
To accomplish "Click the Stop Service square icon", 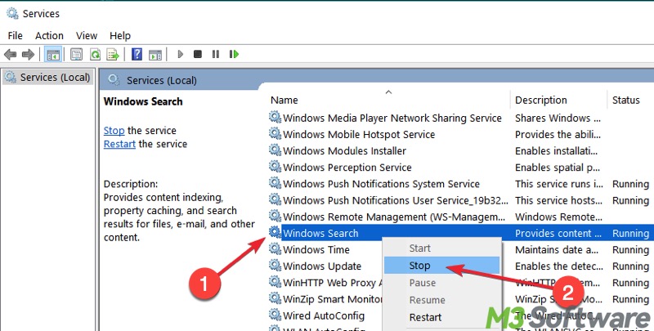I will click(x=198, y=54).
